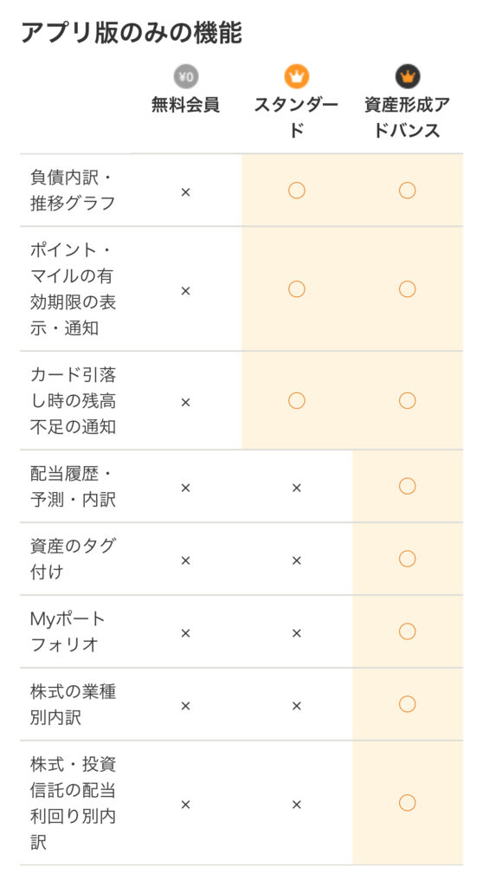Click the アプリ版のみの機能 heading
The width and height of the screenshot is (483, 887).
132,32
